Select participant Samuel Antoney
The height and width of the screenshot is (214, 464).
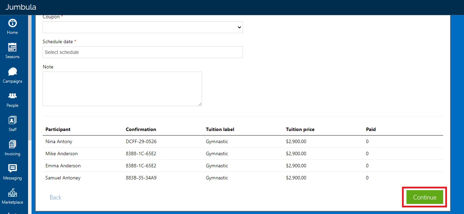63,178
